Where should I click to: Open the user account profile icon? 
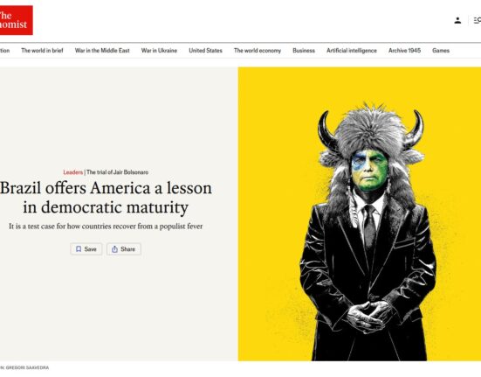[457, 21]
